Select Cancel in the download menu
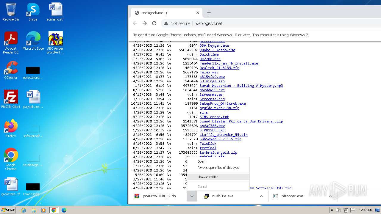 pos(218,187)
